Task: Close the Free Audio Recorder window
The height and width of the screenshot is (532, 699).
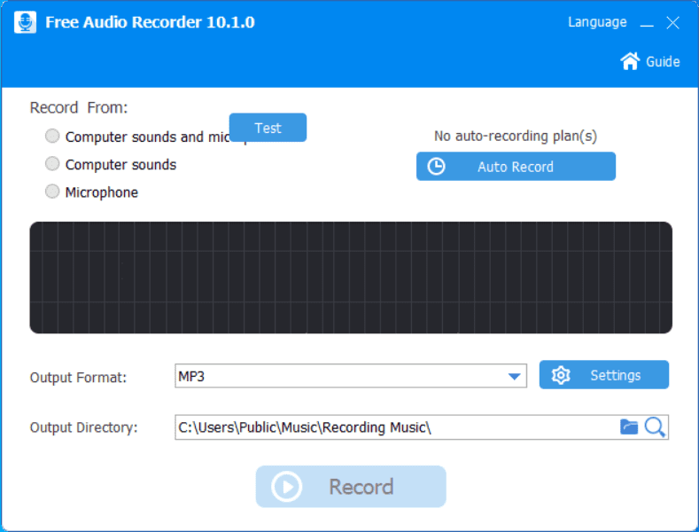Action: (673, 23)
